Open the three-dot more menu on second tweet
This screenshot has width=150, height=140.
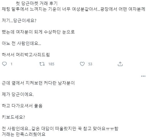click(143, 76)
